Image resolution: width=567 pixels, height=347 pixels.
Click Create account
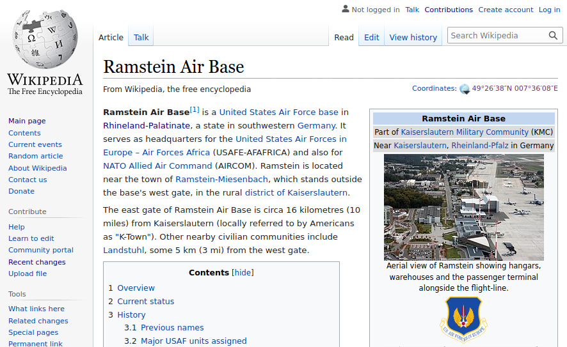(506, 10)
